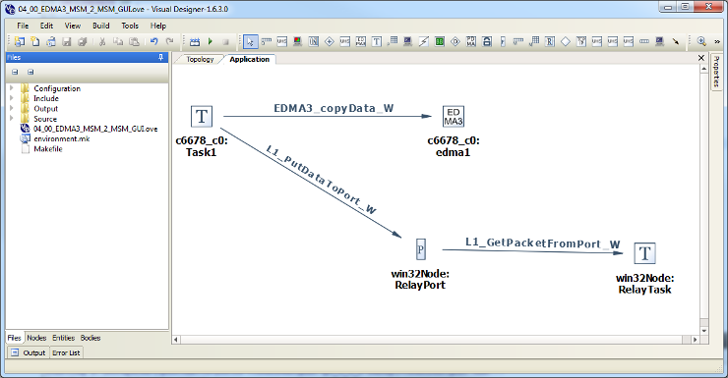Select the link arrow tool in toolbar
This screenshot has height=378, width=728.
click(x=676, y=41)
